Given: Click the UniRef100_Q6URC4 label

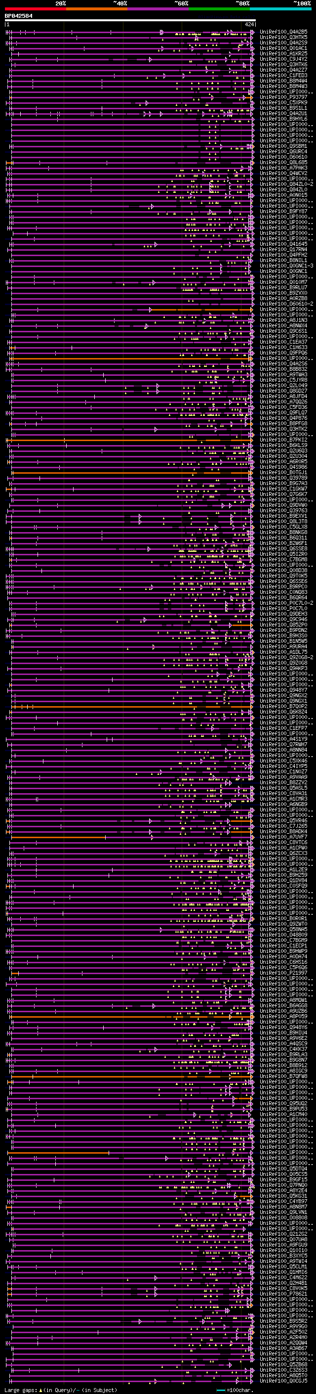Looking at the screenshot, I should 283,151.
